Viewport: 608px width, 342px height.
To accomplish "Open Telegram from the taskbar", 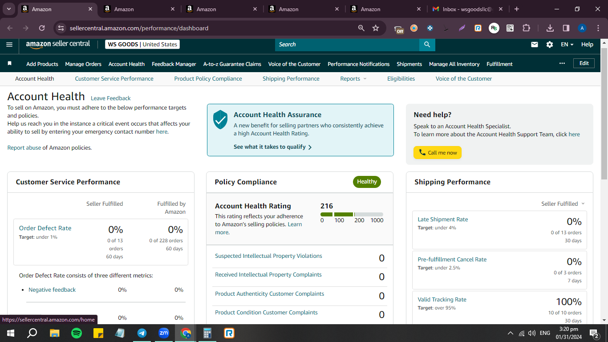I will (142, 333).
